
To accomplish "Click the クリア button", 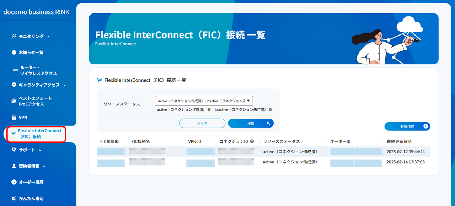I will pos(202,123).
